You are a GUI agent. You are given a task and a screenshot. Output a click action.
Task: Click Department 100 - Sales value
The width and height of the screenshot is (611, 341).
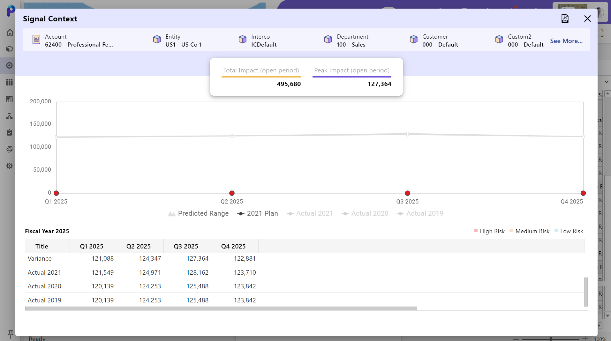click(x=351, y=45)
